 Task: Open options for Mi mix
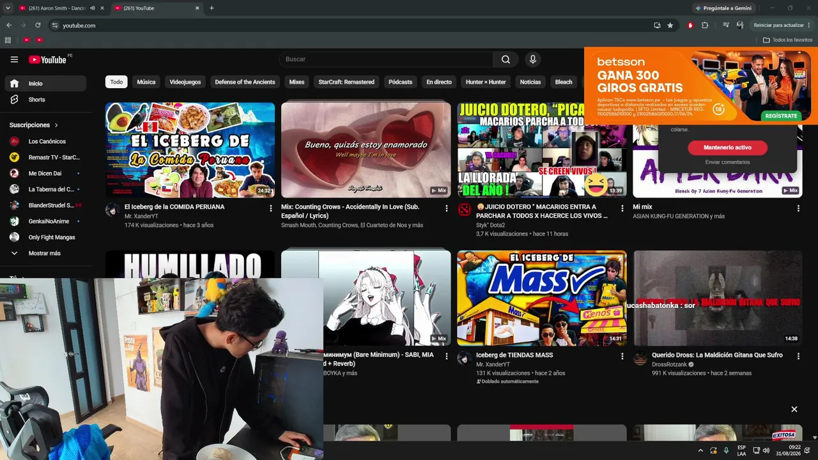click(798, 208)
